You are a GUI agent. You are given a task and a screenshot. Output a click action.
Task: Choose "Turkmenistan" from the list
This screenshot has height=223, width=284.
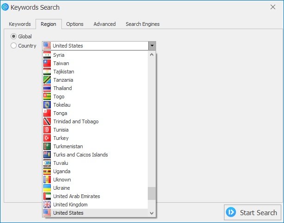coord(96,146)
